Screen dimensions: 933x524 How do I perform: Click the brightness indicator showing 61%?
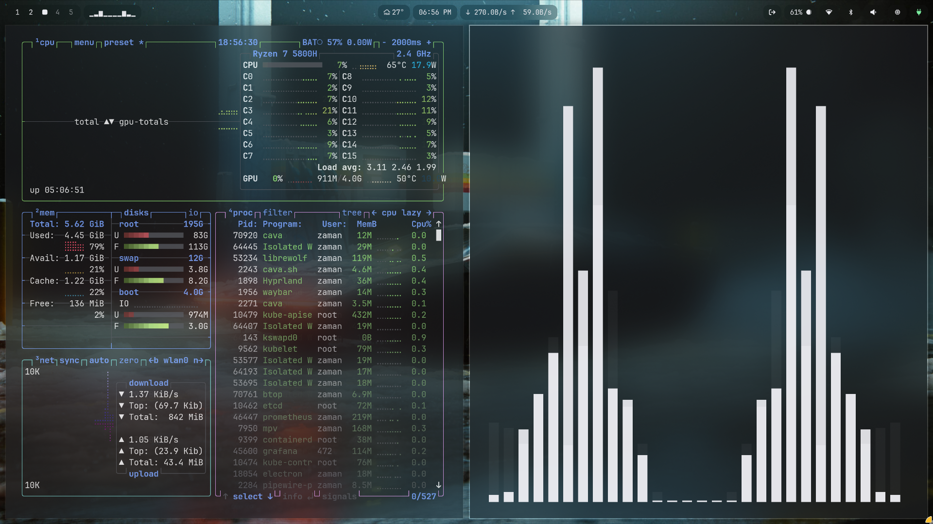(x=800, y=12)
